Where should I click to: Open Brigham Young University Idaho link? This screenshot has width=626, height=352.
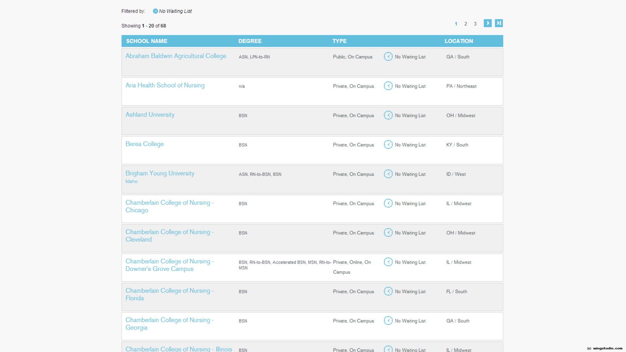[x=160, y=173]
